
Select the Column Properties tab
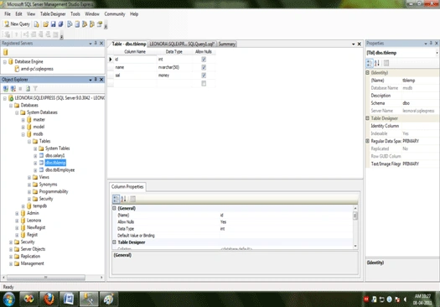[x=127, y=187]
